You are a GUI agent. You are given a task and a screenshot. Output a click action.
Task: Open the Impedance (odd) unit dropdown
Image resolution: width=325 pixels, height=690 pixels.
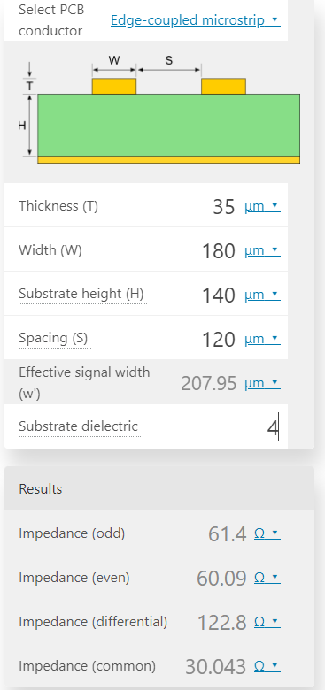coord(267,533)
